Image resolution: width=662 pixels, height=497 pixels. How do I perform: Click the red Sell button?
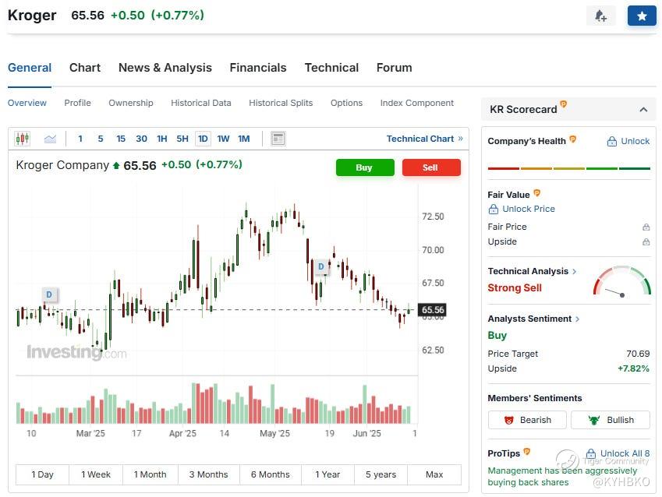click(x=431, y=167)
